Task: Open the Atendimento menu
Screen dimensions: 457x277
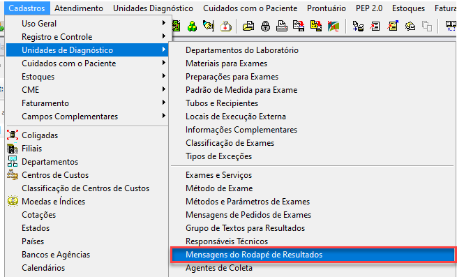Action: click(x=79, y=8)
